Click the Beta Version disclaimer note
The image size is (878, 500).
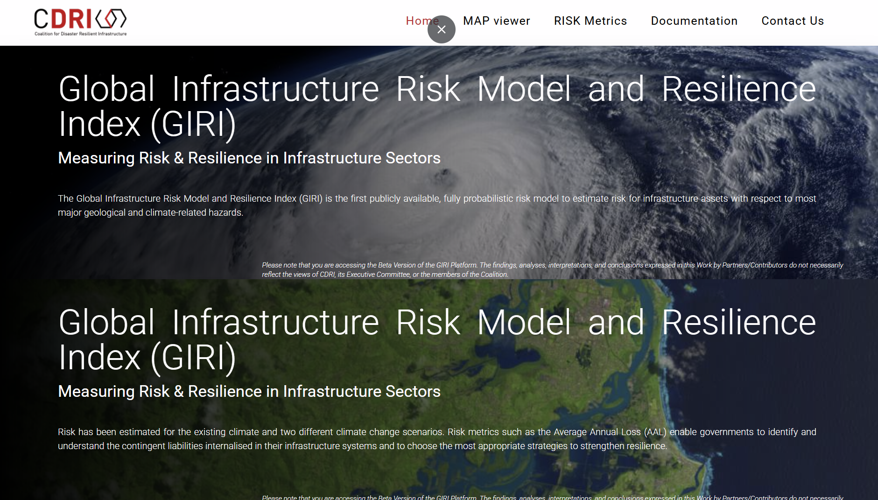click(552, 269)
